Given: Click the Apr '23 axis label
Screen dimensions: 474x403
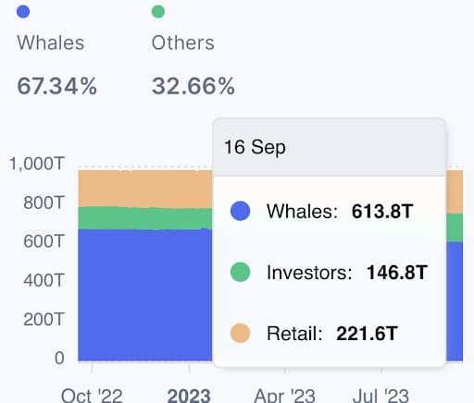Looking at the screenshot, I should (x=284, y=395).
